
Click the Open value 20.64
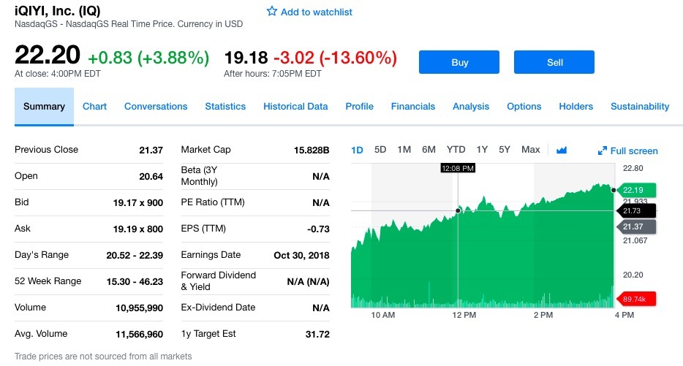pyautogui.click(x=151, y=176)
